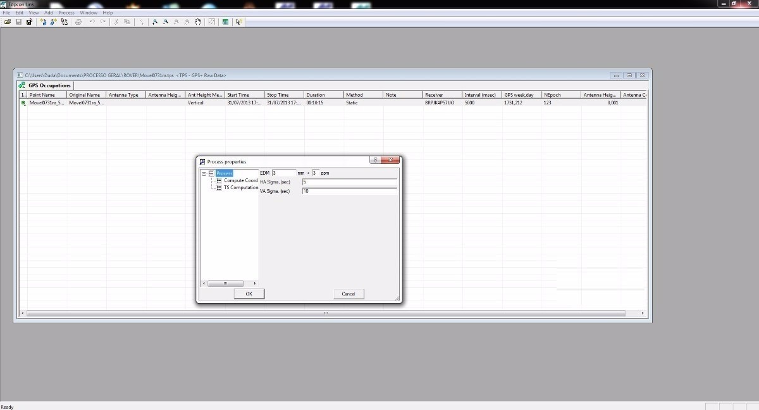Image resolution: width=759 pixels, height=410 pixels.
Task: Click the Undo toolbar arrow
Action: tap(92, 22)
